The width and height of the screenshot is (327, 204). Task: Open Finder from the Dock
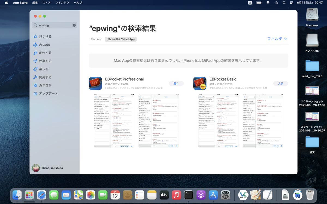(17, 195)
